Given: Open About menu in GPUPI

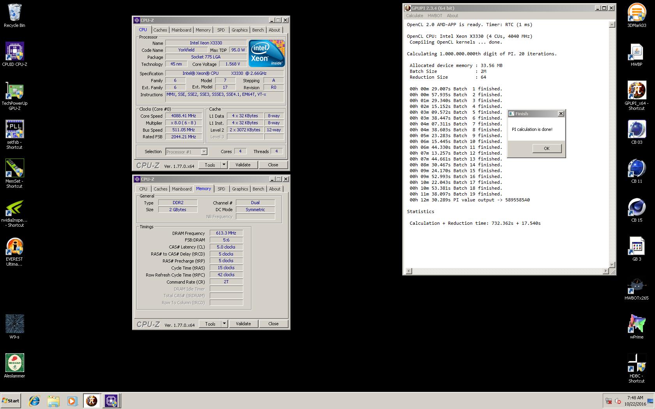Looking at the screenshot, I should coord(452,16).
